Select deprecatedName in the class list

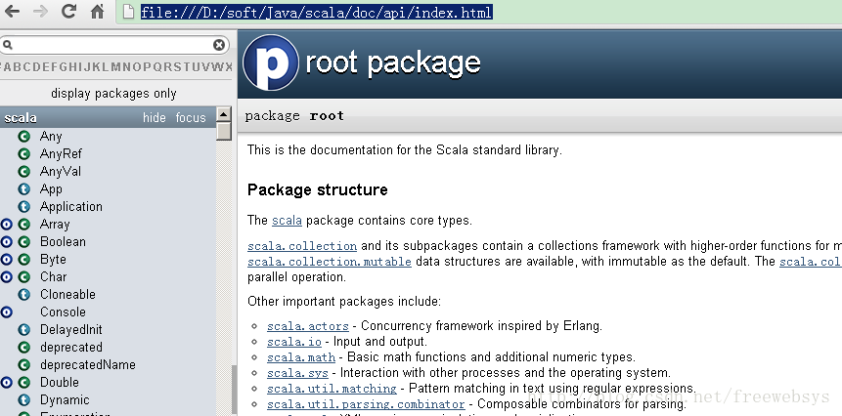(88, 365)
